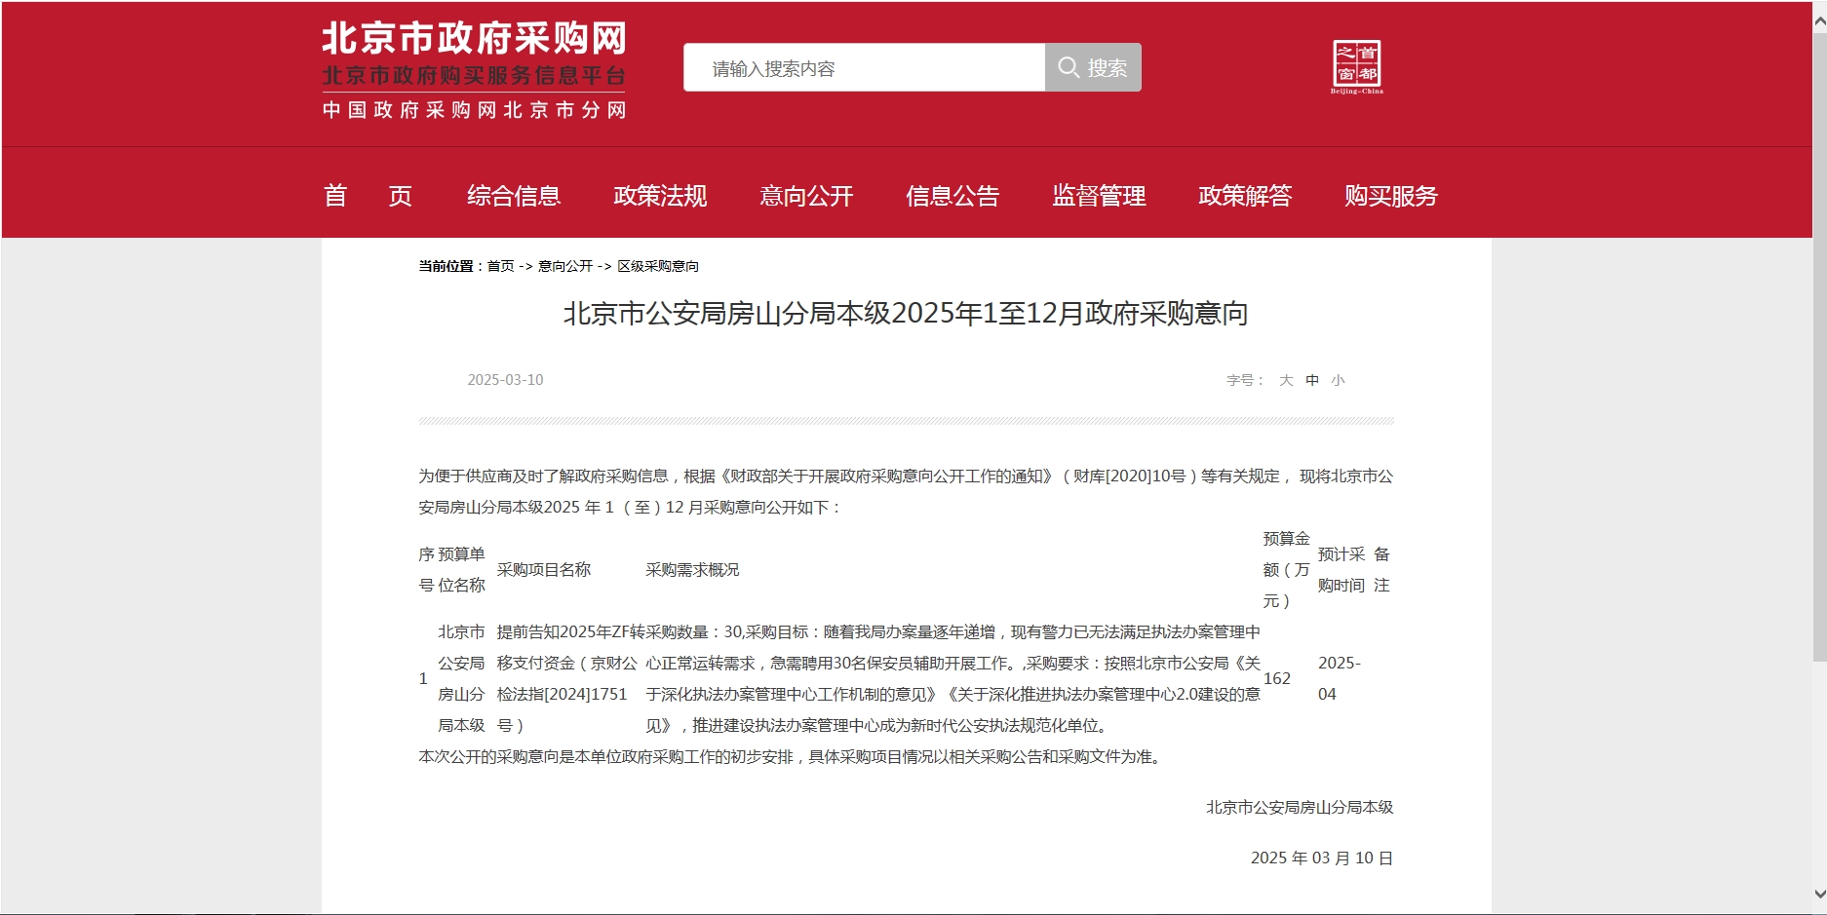
Task: Click the publish date 2025-03-10
Action: pos(505,380)
